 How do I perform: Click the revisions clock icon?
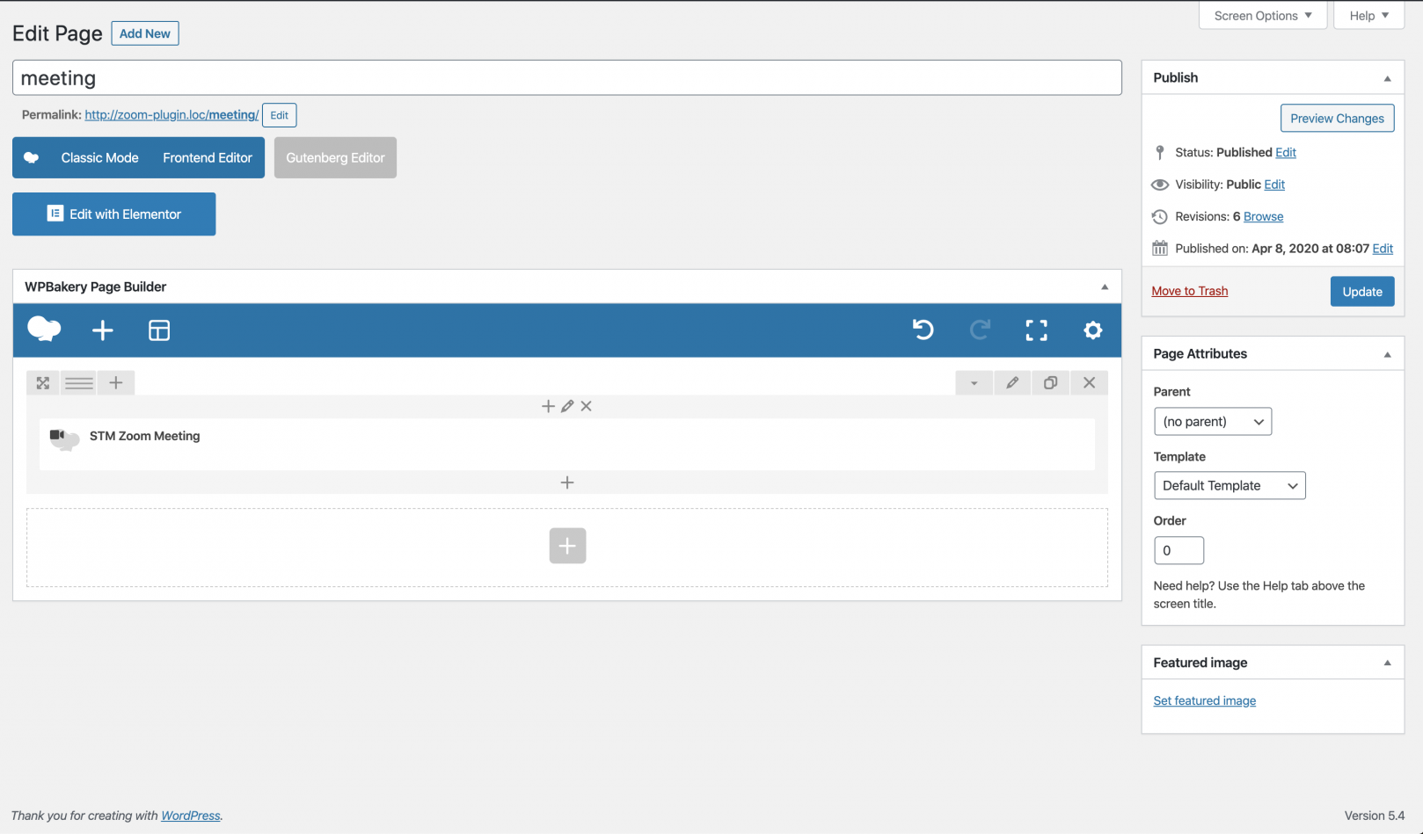coord(1160,217)
